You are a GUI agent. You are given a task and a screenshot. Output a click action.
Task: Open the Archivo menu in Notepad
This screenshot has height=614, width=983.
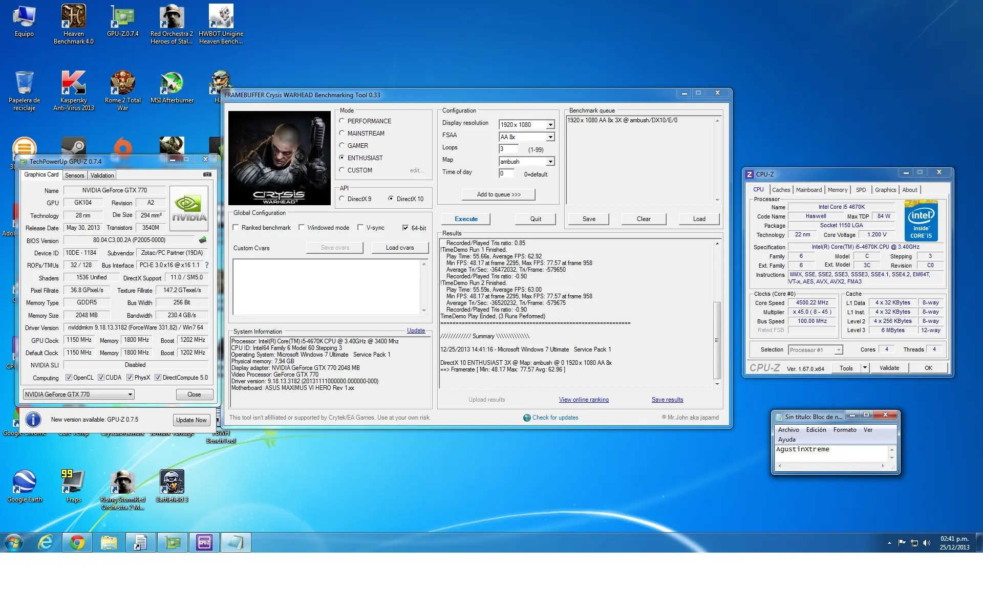(x=788, y=430)
